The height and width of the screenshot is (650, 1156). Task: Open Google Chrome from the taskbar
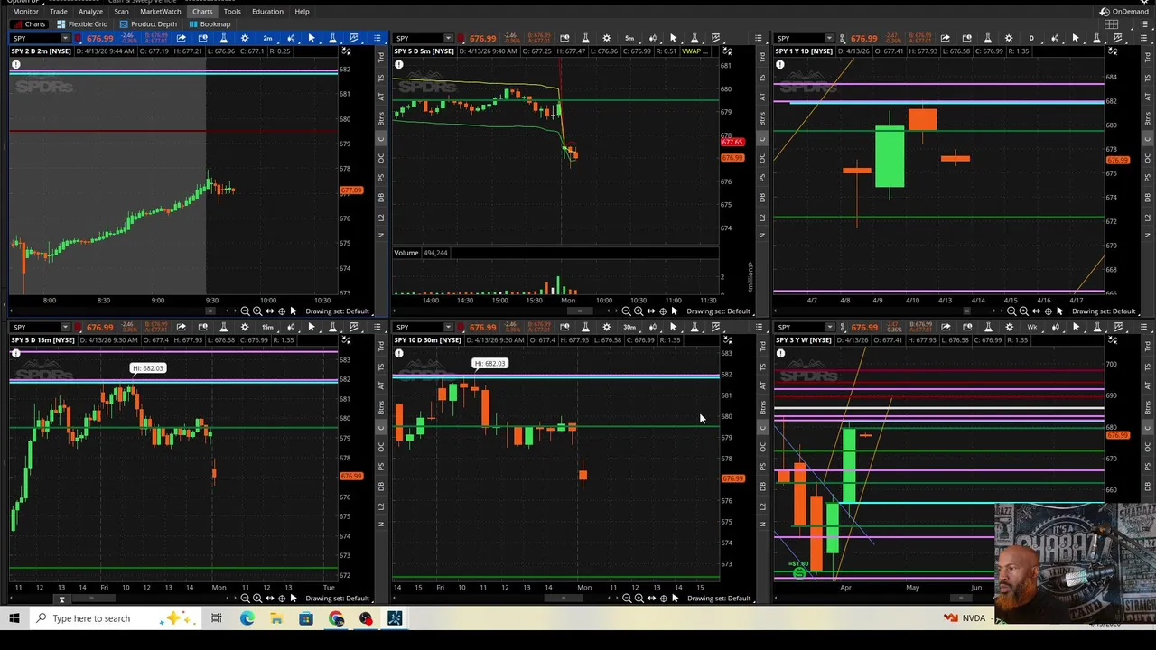coord(336,618)
